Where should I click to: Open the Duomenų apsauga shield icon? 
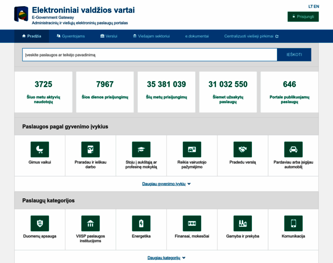point(39,224)
